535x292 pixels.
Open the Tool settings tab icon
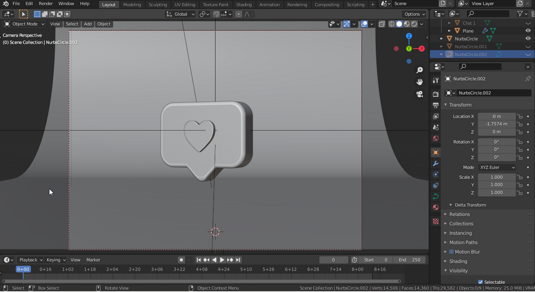click(435, 80)
